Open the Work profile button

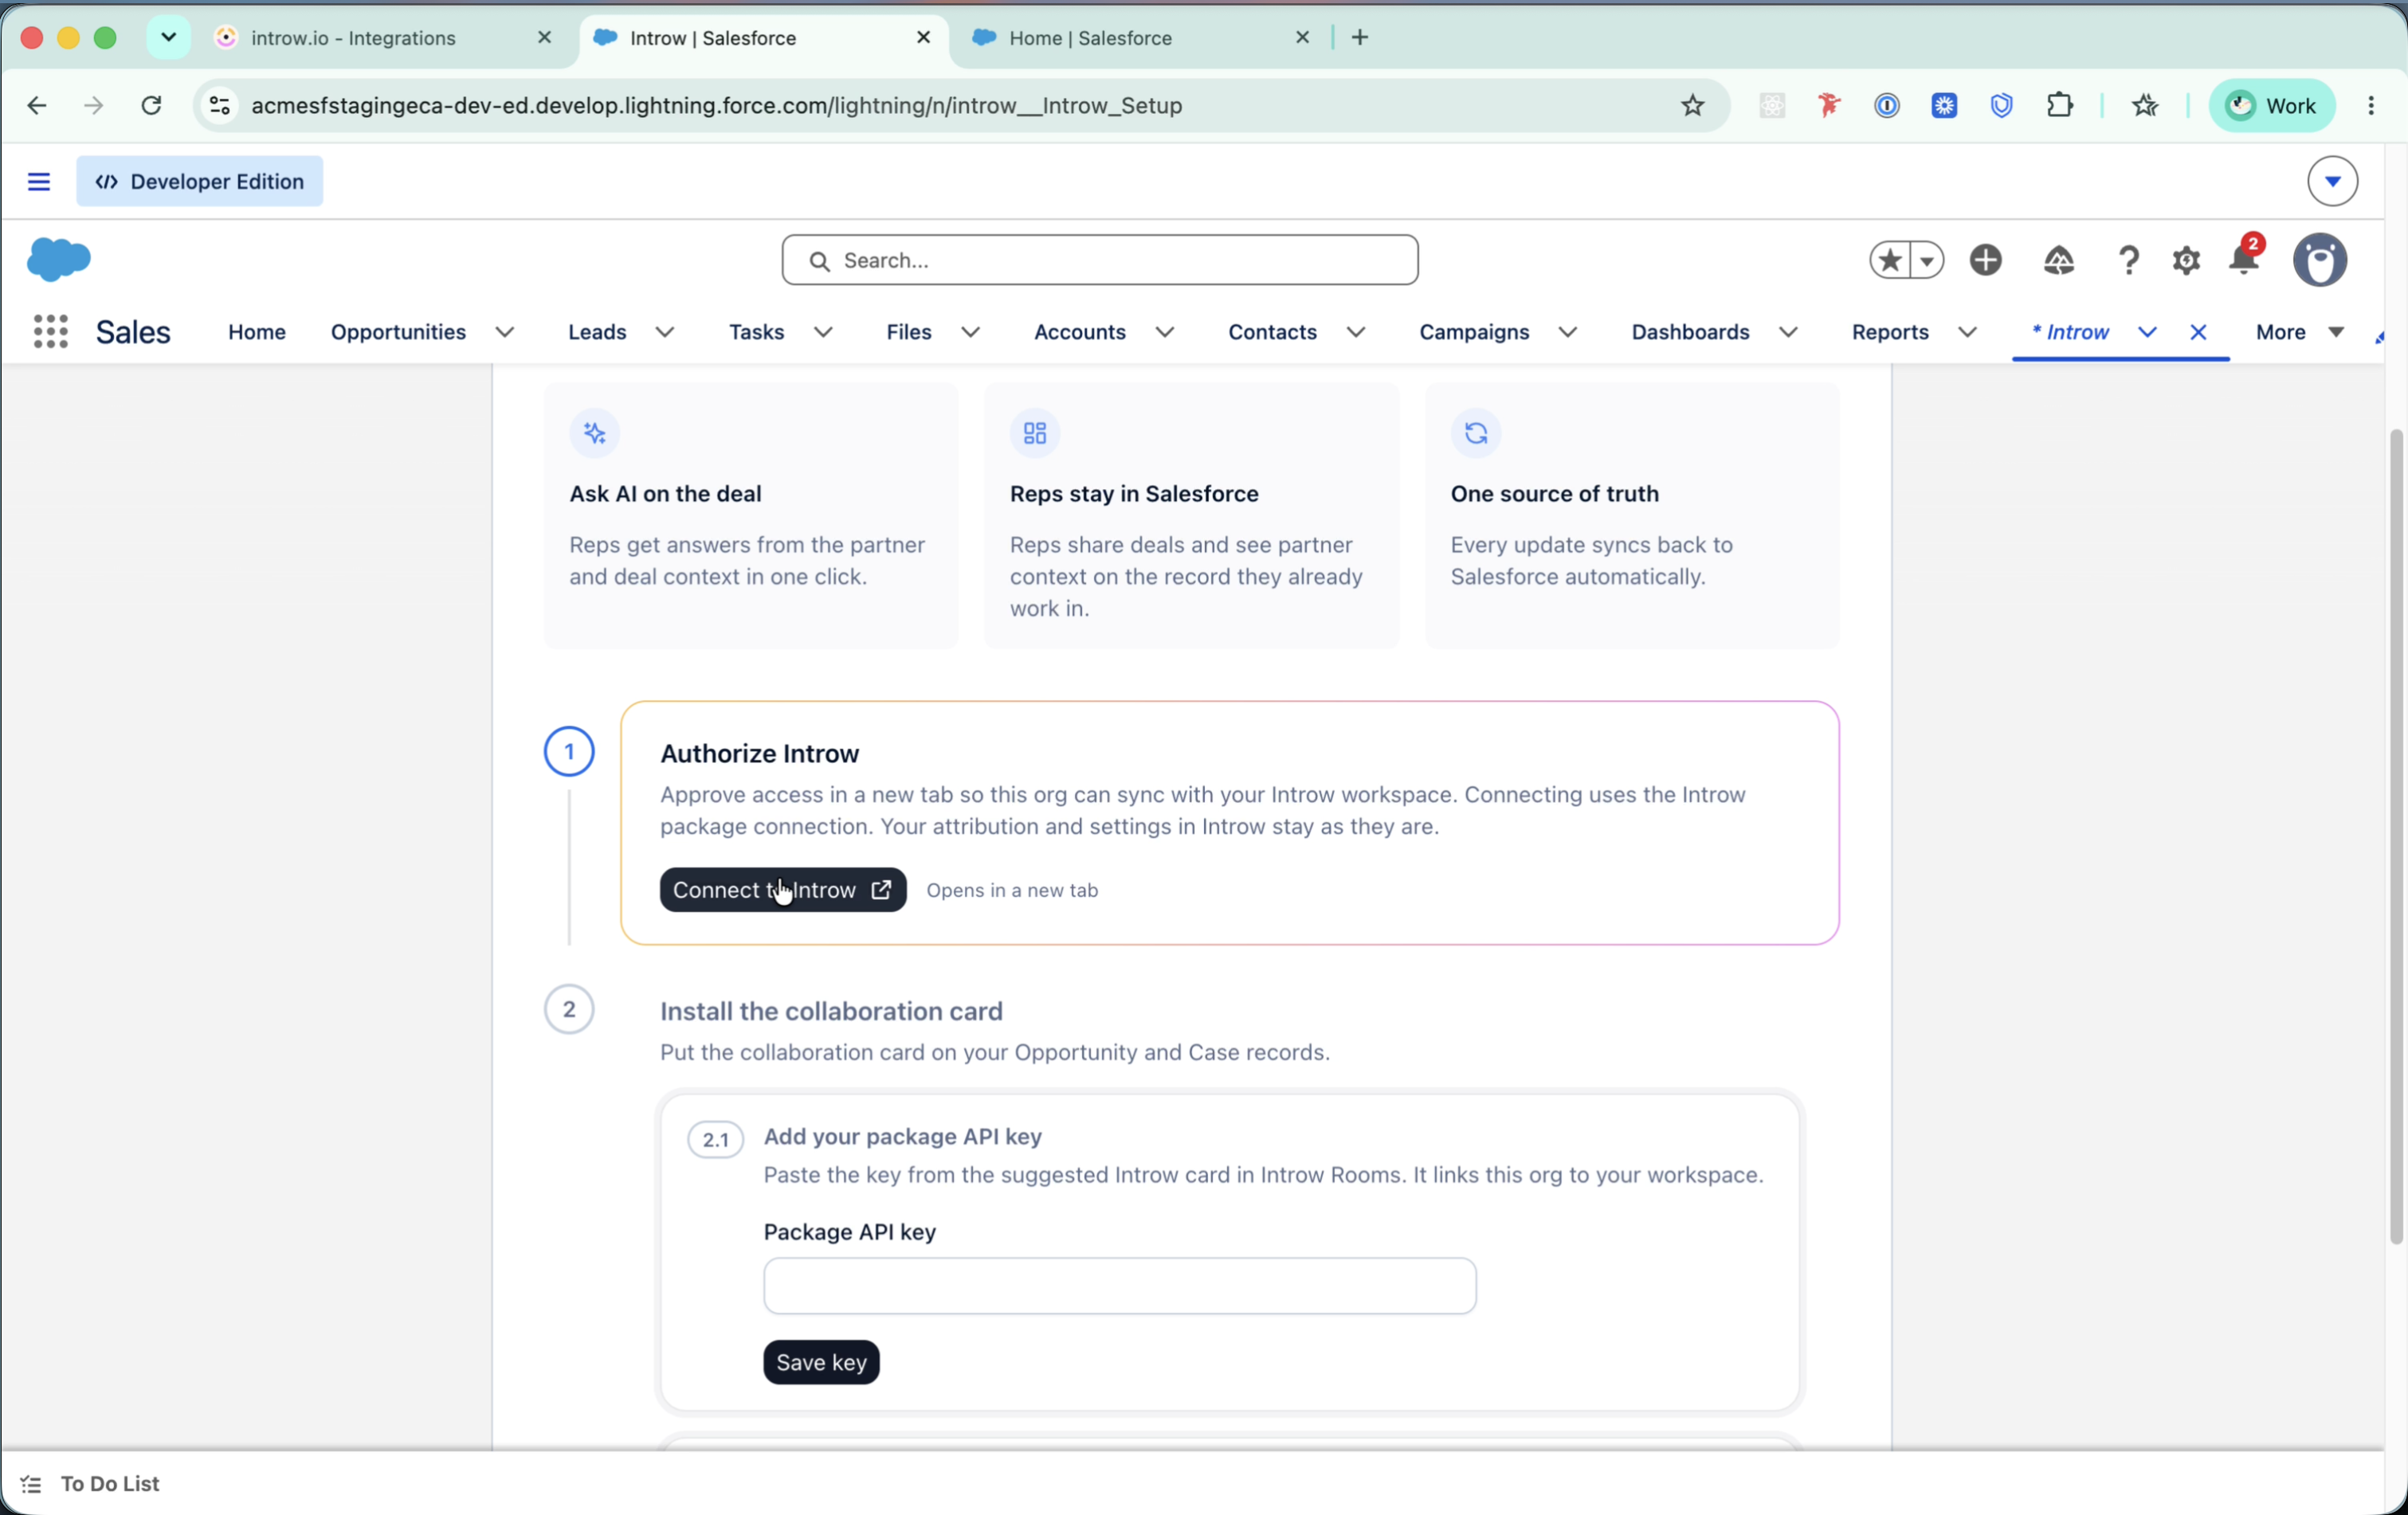[2271, 105]
